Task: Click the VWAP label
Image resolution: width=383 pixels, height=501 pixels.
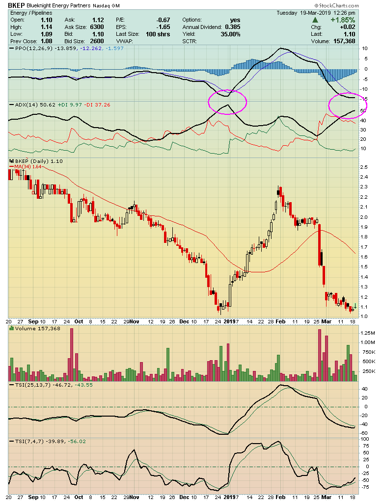Action: [124, 41]
